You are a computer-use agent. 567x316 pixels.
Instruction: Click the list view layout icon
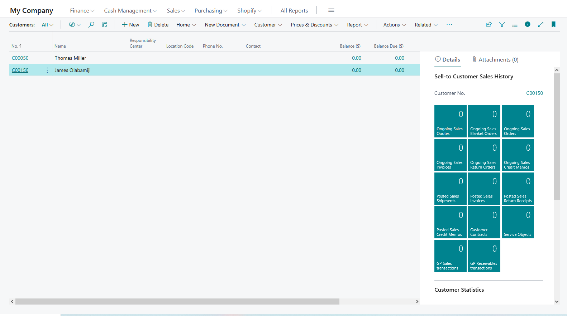515,25
